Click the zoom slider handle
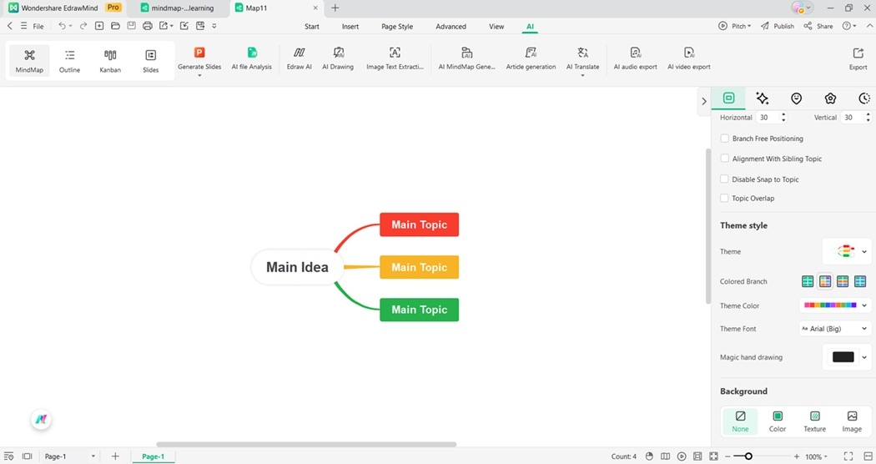Screen dimensions: 876x464 pyautogui.click(x=748, y=456)
